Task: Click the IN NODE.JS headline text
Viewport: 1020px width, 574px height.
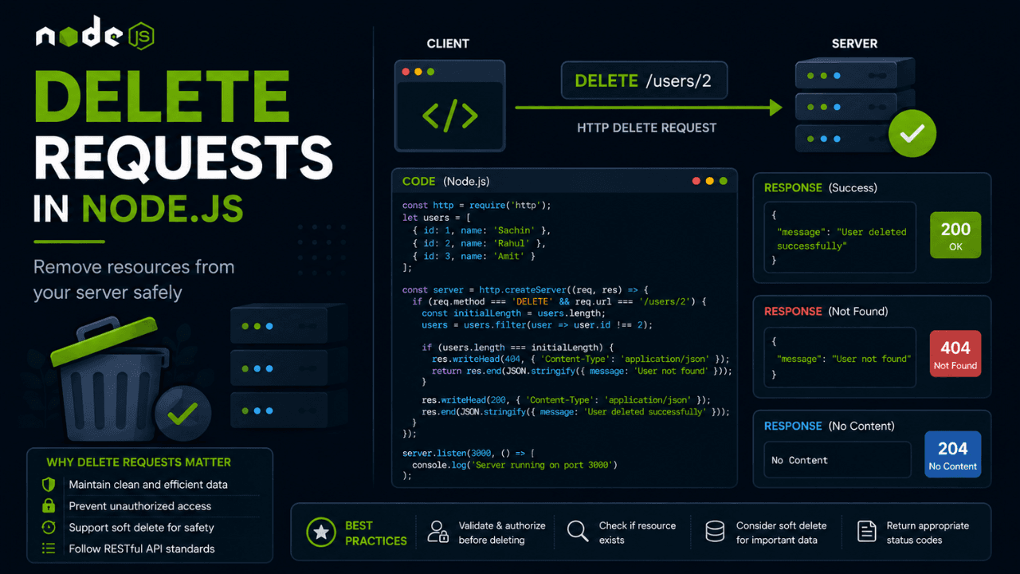Action: pyautogui.click(x=138, y=209)
